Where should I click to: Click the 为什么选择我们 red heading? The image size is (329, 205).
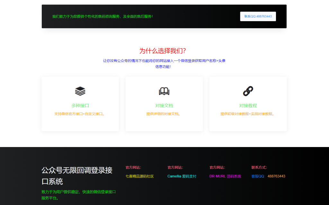coord(164,50)
